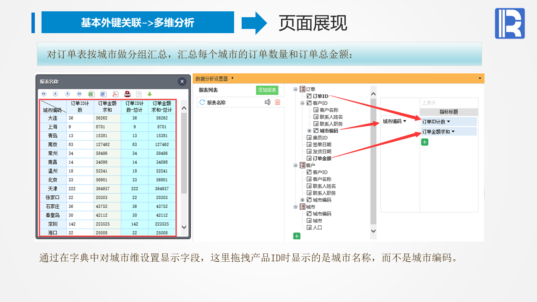Select the 人口 field
The image size is (537, 302).
pos(318,228)
